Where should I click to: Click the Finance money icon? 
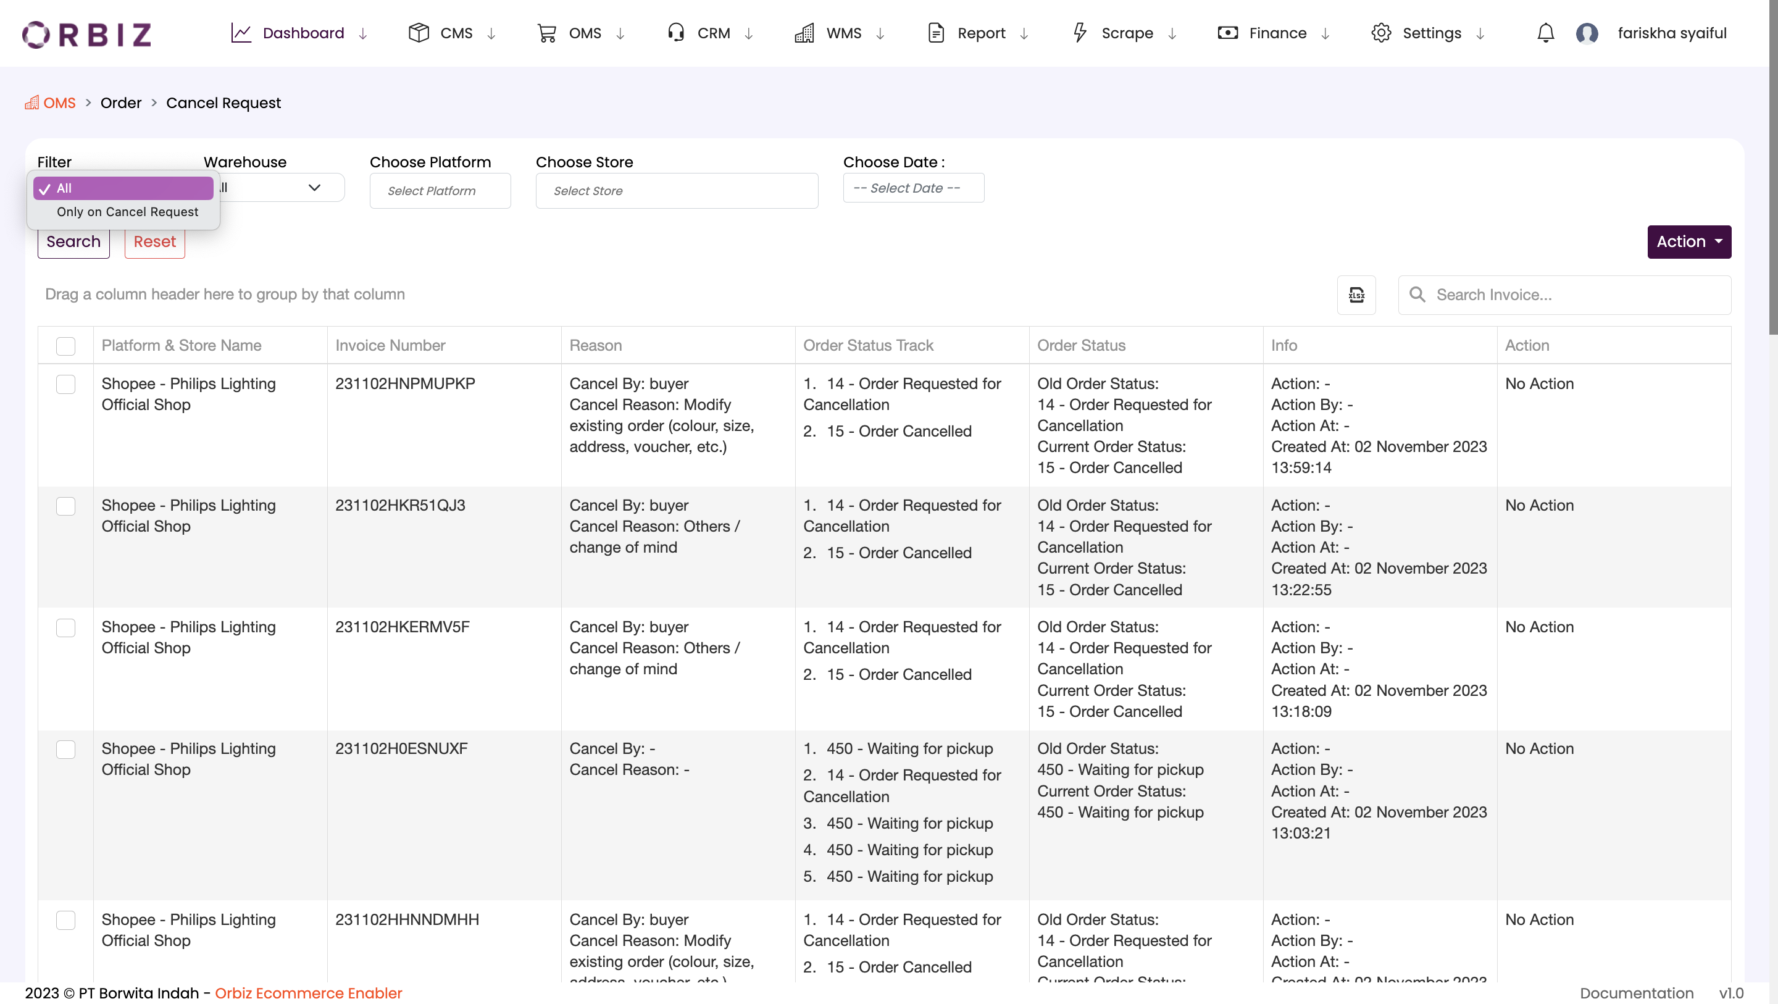pyautogui.click(x=1227, y=33)
